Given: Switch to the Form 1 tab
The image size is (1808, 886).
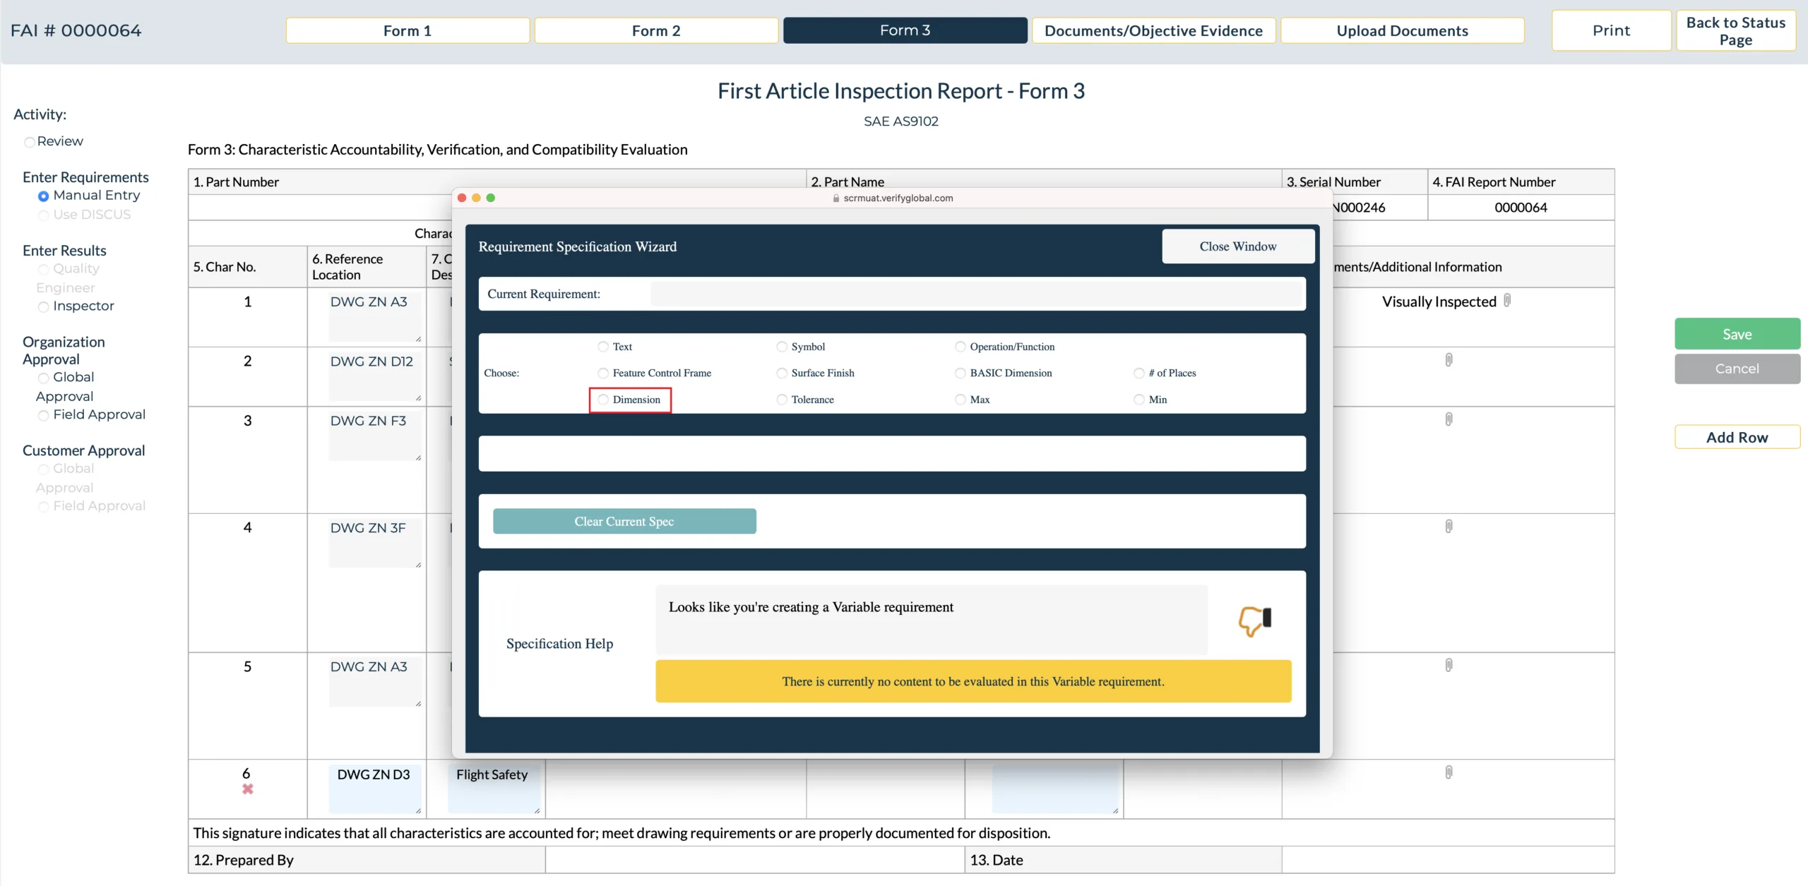Looking at the screenshot, I should click(408, 30).
